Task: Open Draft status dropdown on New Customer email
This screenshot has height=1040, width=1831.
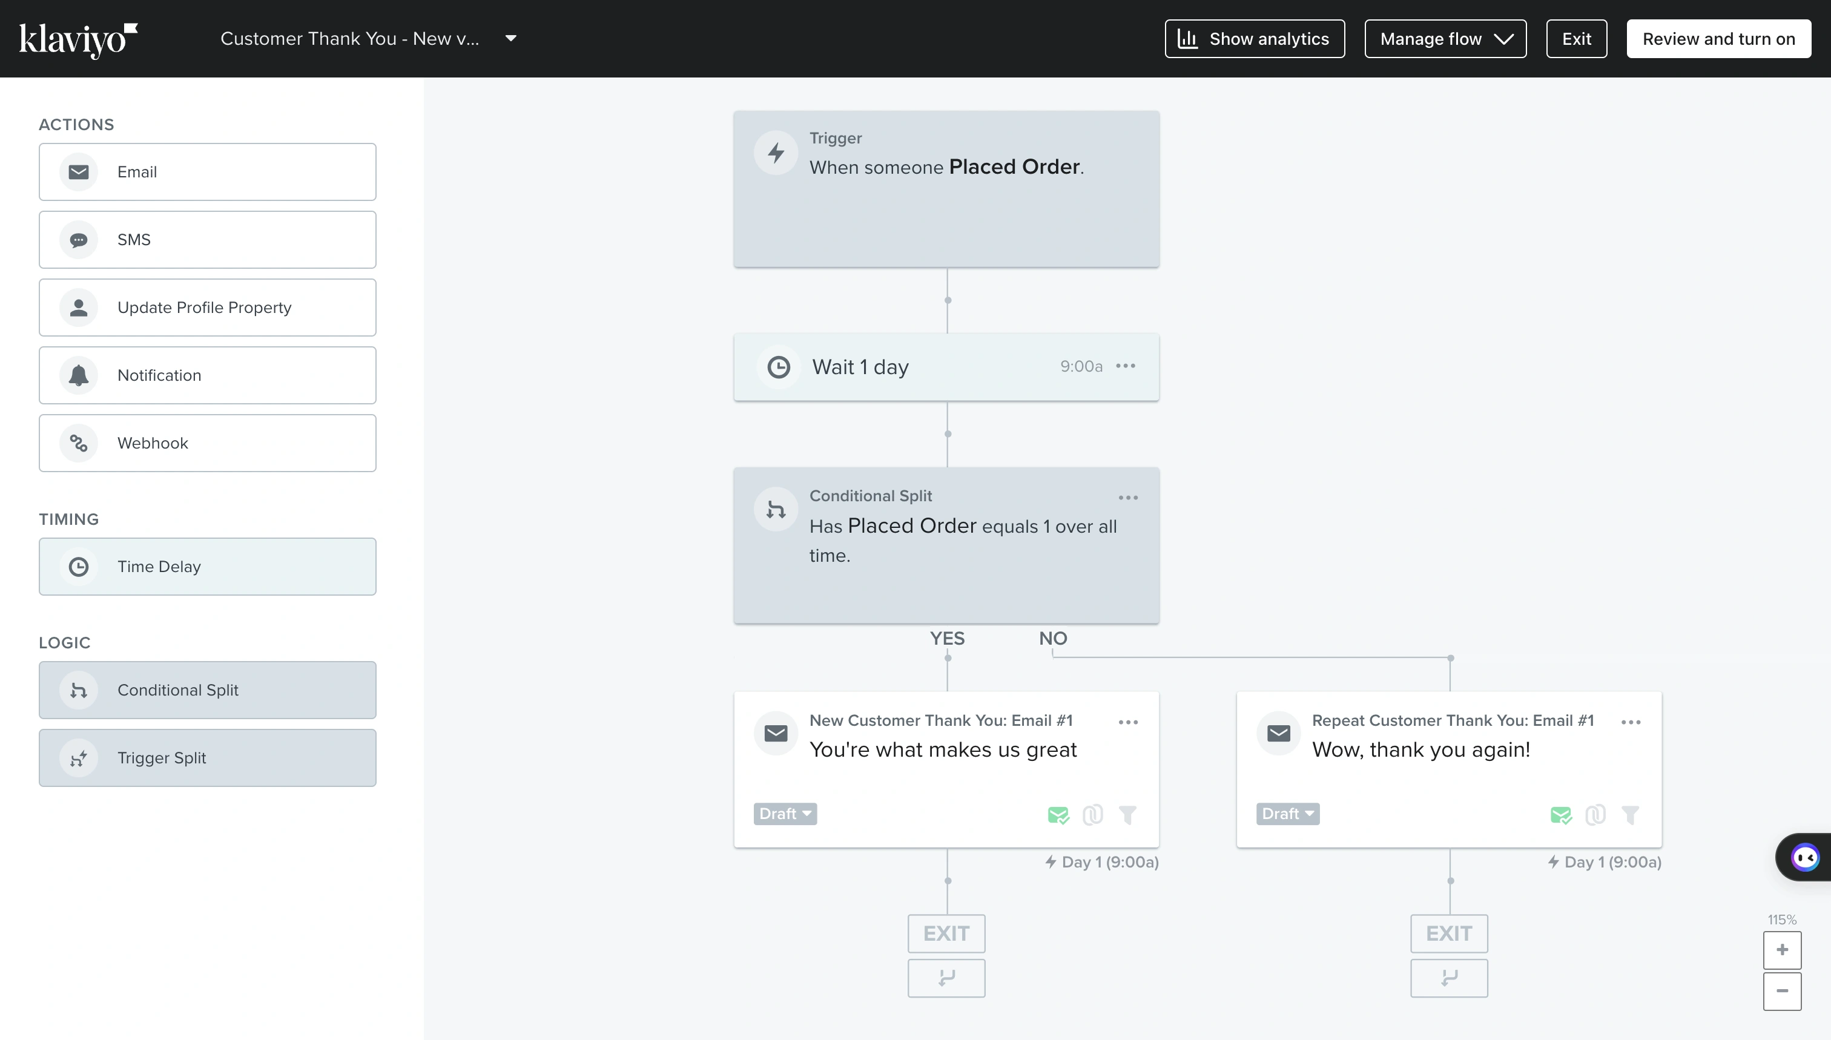Action: click(x=785, y=814)
